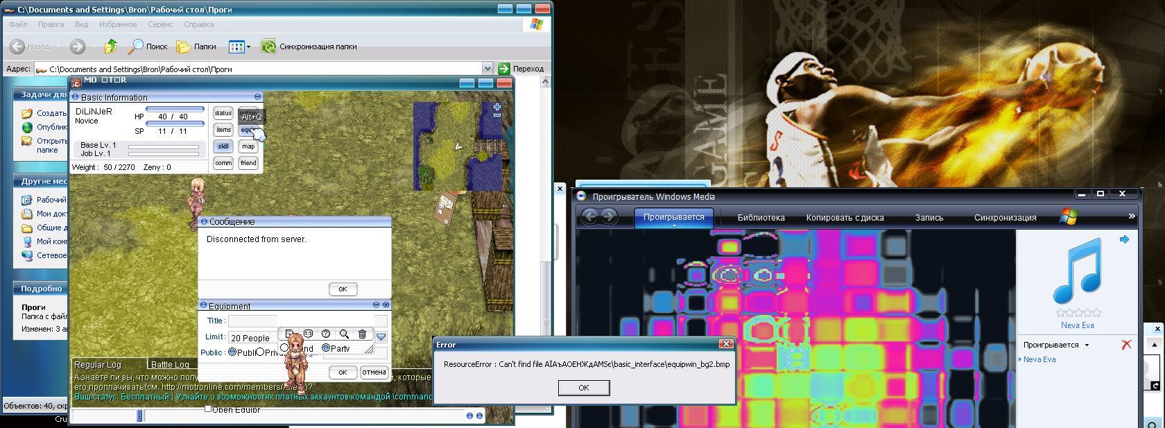
Task: Close the Equipment window with its X
Action: tap(386, 305)
